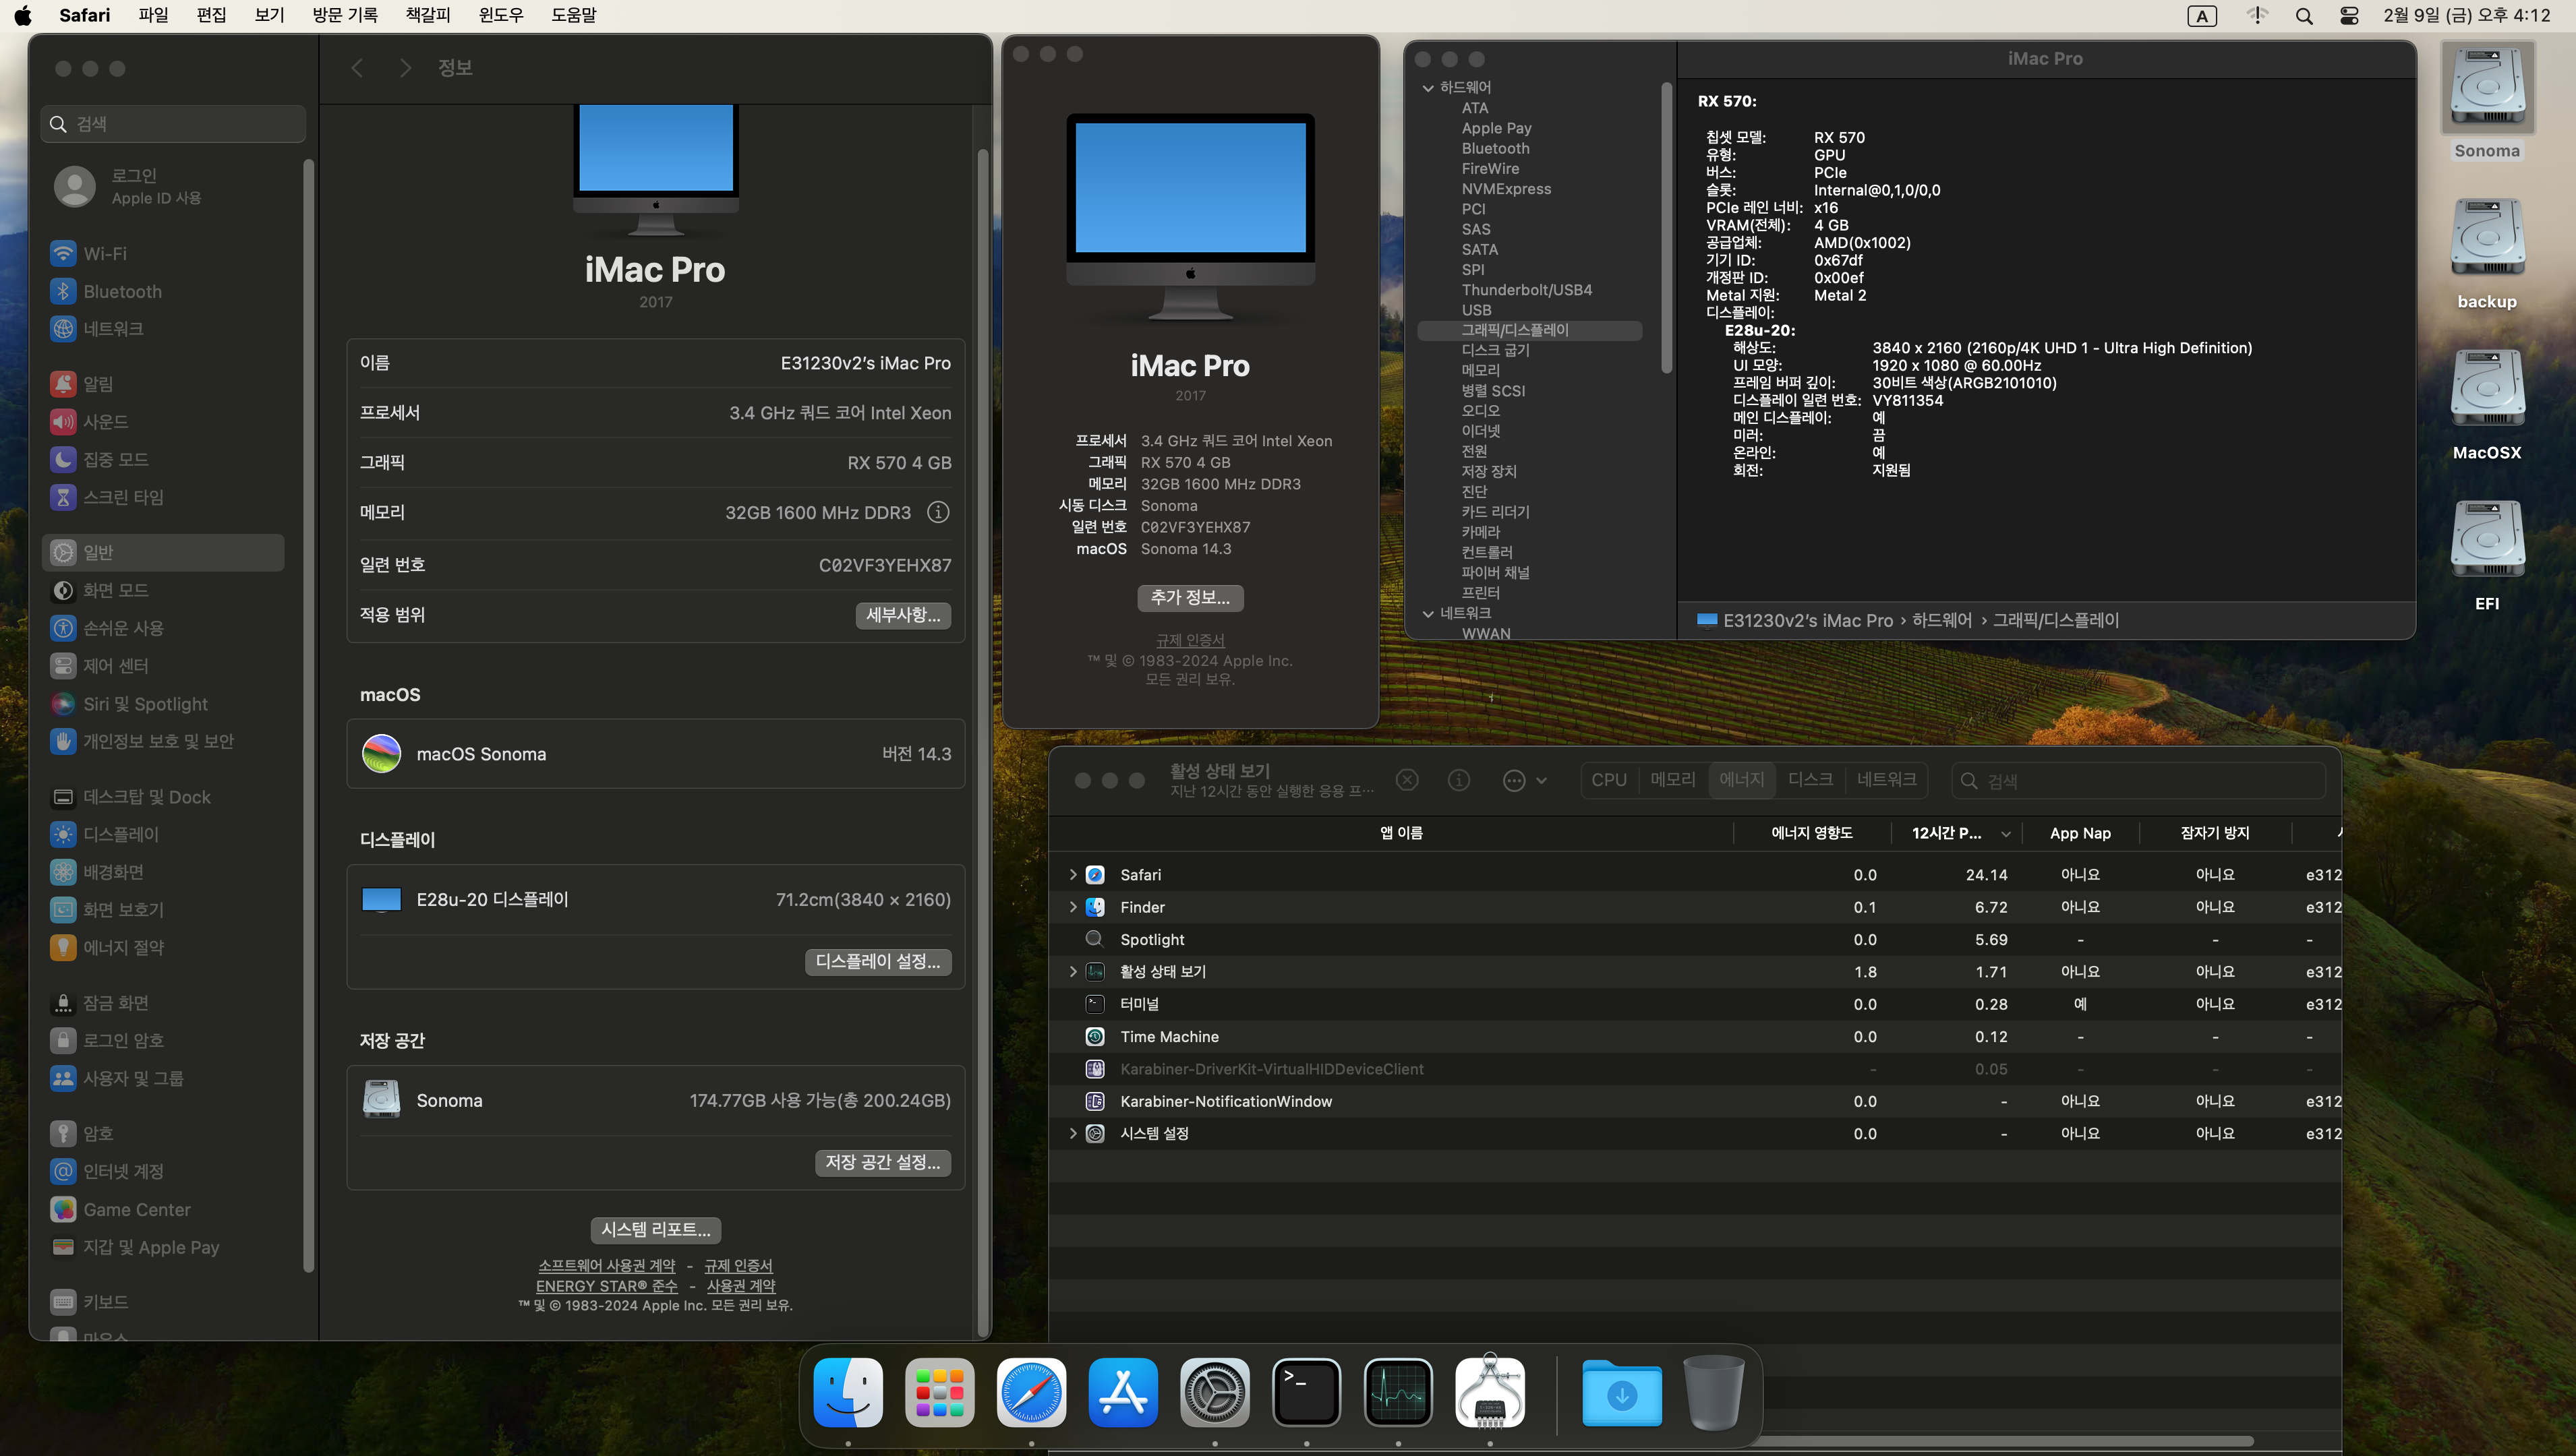Open Terminal from the Dock
The image size is (2576, 1456).
(1306, 1392)
